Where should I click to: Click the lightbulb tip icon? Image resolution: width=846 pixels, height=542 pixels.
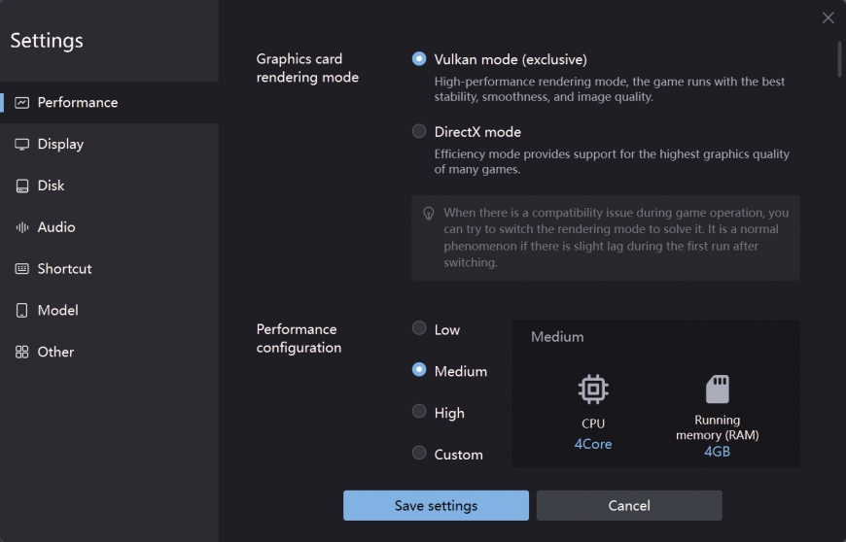coord(429,214)
